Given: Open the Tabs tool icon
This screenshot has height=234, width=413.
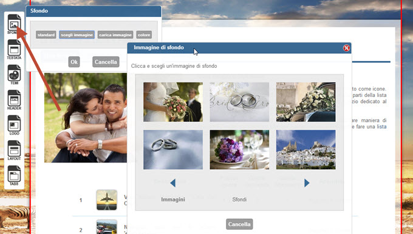Looking at the screenshot, I should pos(14,176).
